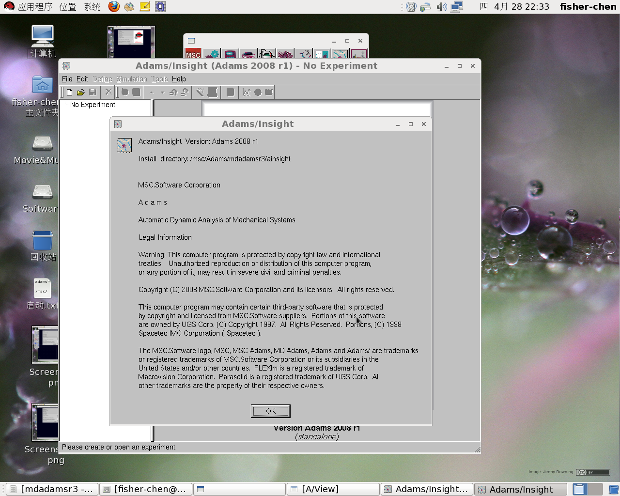Click the greyed up arrow toolbar icon
The height and width of the screenshot is (496, 620).
coord(151,92)
